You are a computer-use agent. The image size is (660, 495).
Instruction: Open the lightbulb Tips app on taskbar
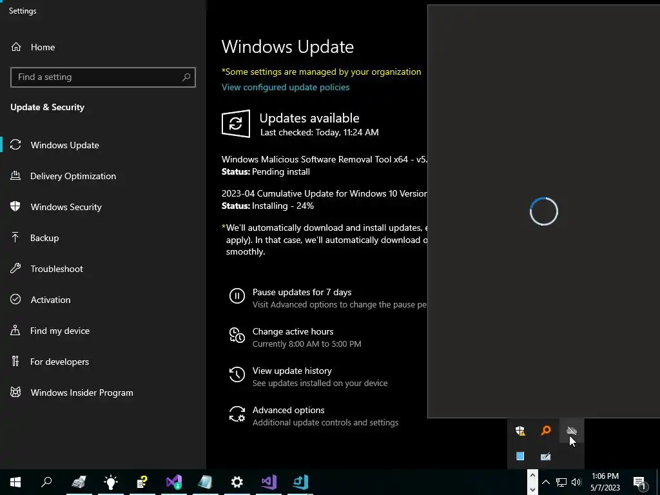tap(111, 482)
